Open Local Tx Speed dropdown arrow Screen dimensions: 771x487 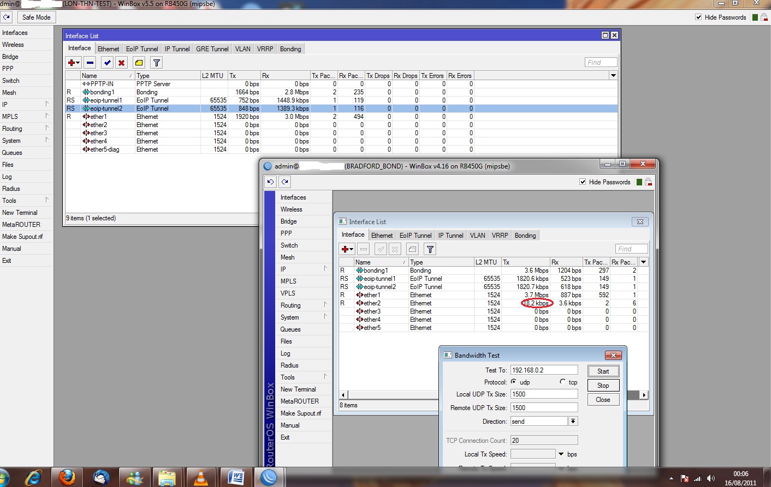point(561,454)
